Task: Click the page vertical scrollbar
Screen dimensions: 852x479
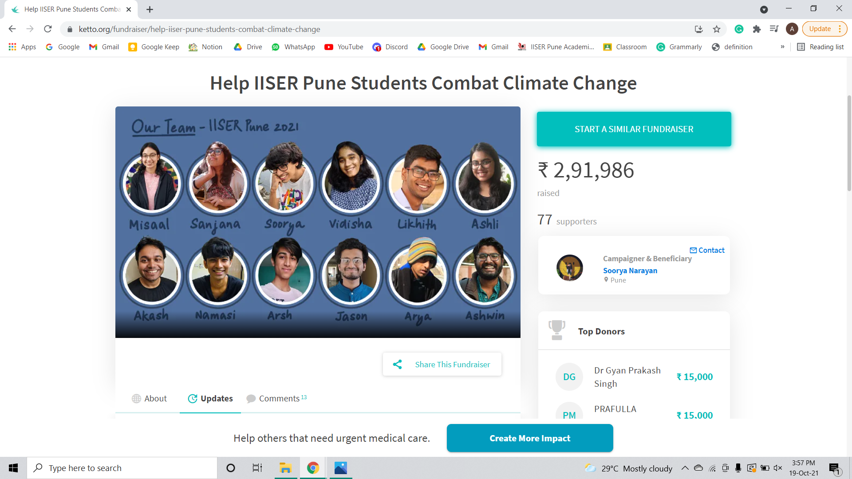Action: tap(849, 142)
